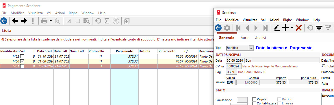Click the currency exchange icon beside Totale
This screenshot has width=334, height=105.
click(x=323, y=66)
